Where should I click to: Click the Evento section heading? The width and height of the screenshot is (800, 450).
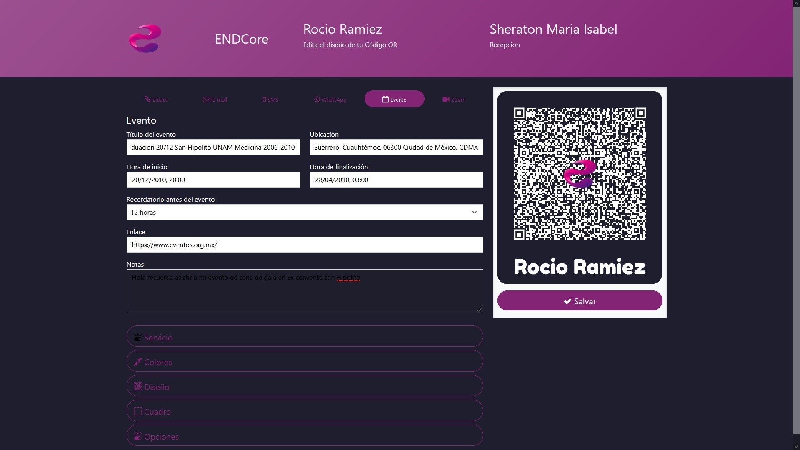pos(141,120)
